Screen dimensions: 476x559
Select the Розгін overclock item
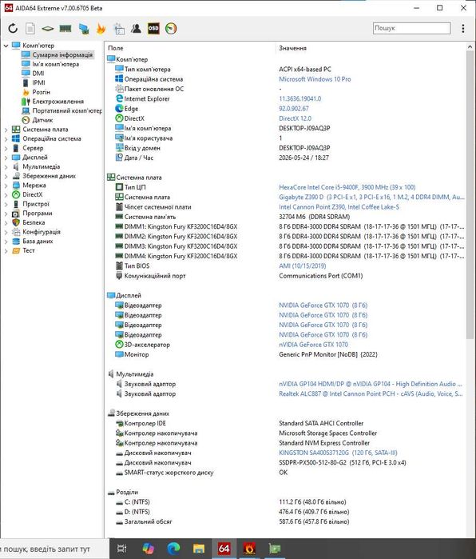coord(41,92)
